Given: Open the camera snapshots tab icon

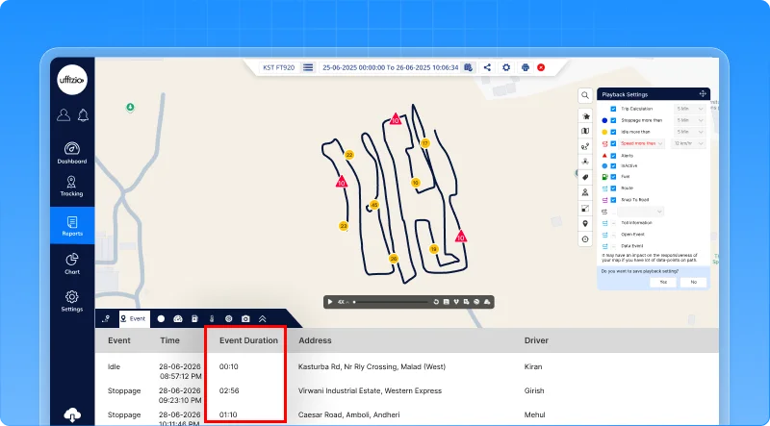Looking at the screenshot, I should [245, 318].
